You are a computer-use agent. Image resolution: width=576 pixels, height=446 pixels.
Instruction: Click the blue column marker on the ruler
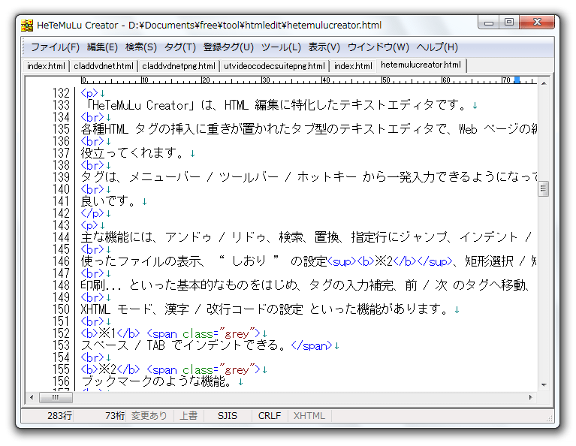(517, 80)
